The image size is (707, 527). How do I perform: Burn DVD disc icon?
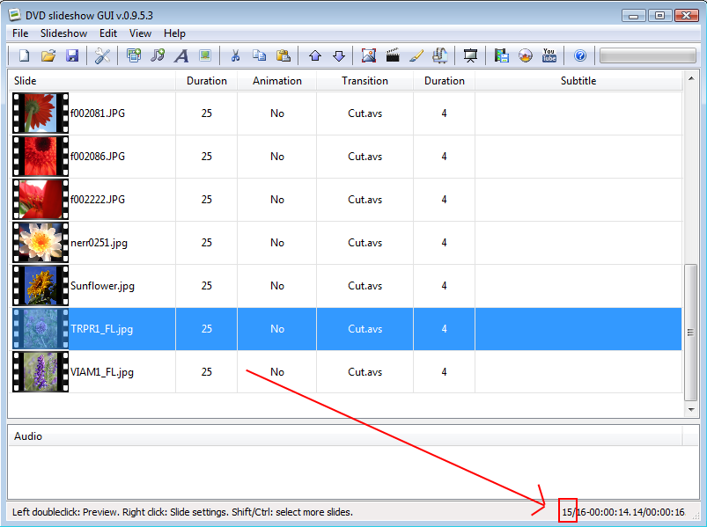(x=526, y=55)
